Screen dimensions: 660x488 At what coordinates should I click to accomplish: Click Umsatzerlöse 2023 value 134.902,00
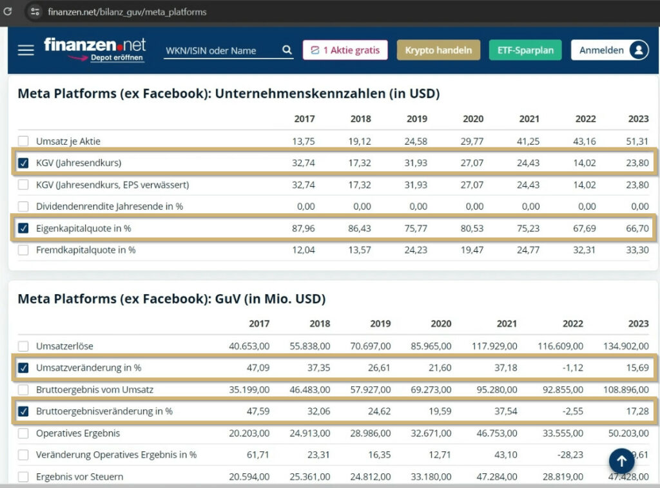(626, 346)
